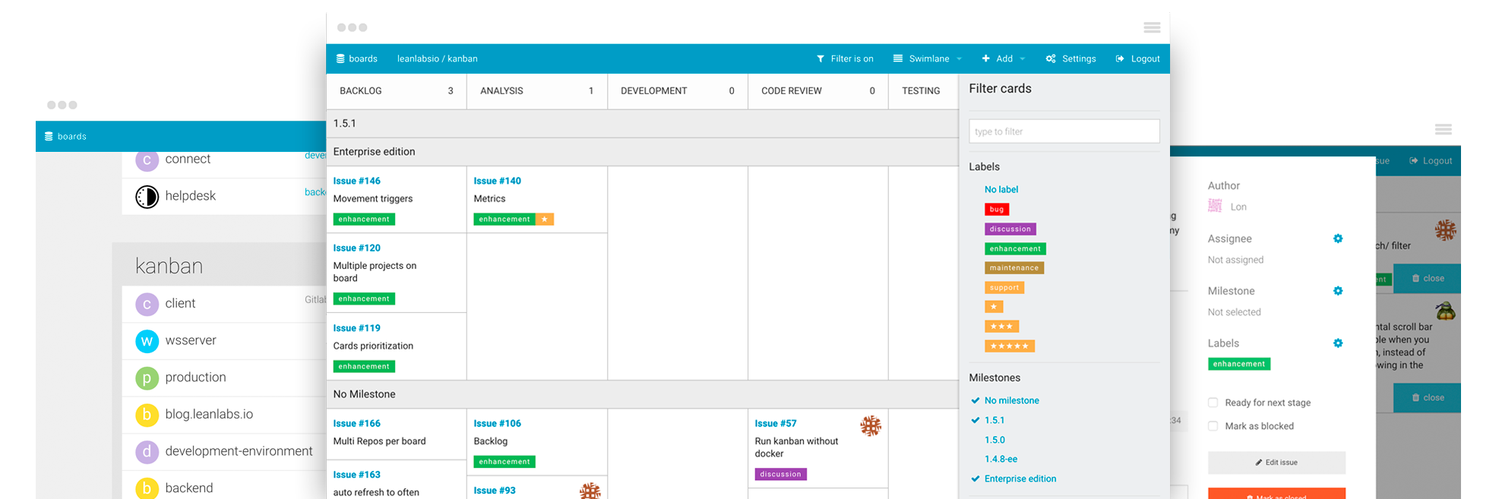Select the DEVELOPMENT column header
Screen dimensions: 1499x499
tap(677, 91)
